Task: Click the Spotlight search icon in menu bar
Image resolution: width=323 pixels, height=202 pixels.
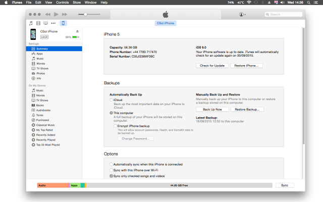Action: pyautogui.click(x=308, y=3)
